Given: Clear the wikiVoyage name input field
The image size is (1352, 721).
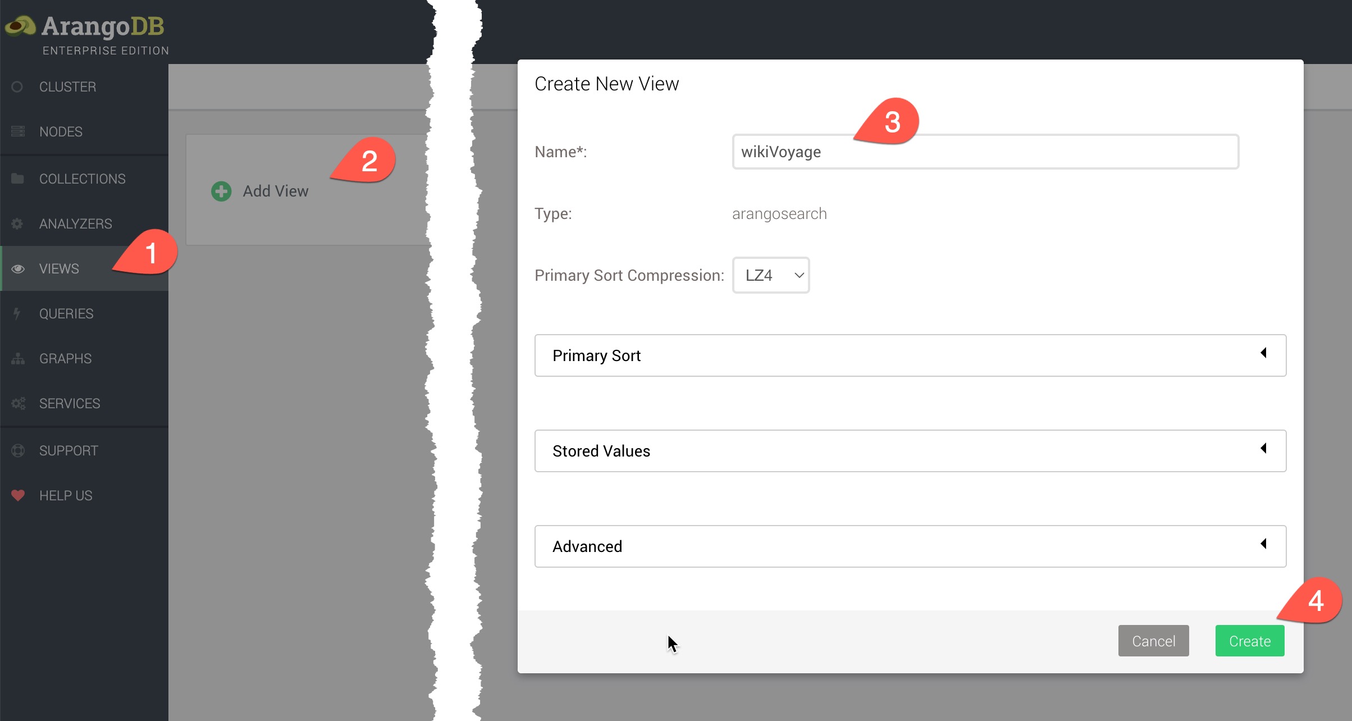Looking at the screenshot, I should (x=984, y=151).
